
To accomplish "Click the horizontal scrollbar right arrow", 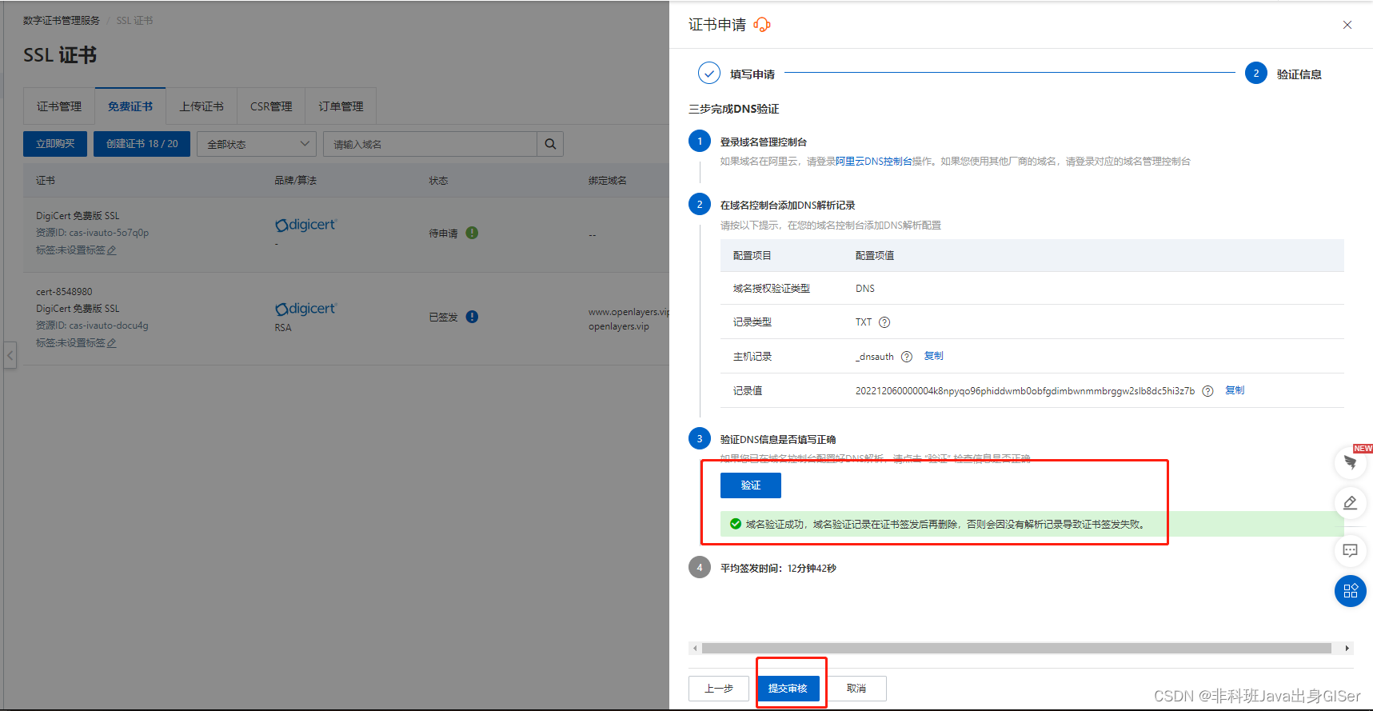I will tap(1347, 649).
